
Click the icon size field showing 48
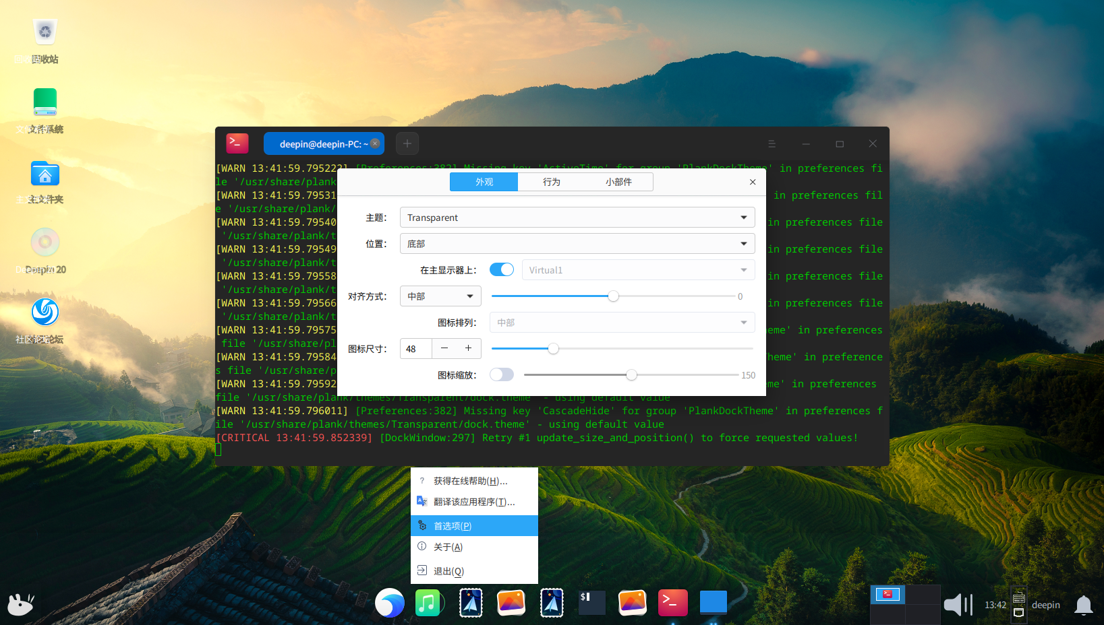point(416,349)
